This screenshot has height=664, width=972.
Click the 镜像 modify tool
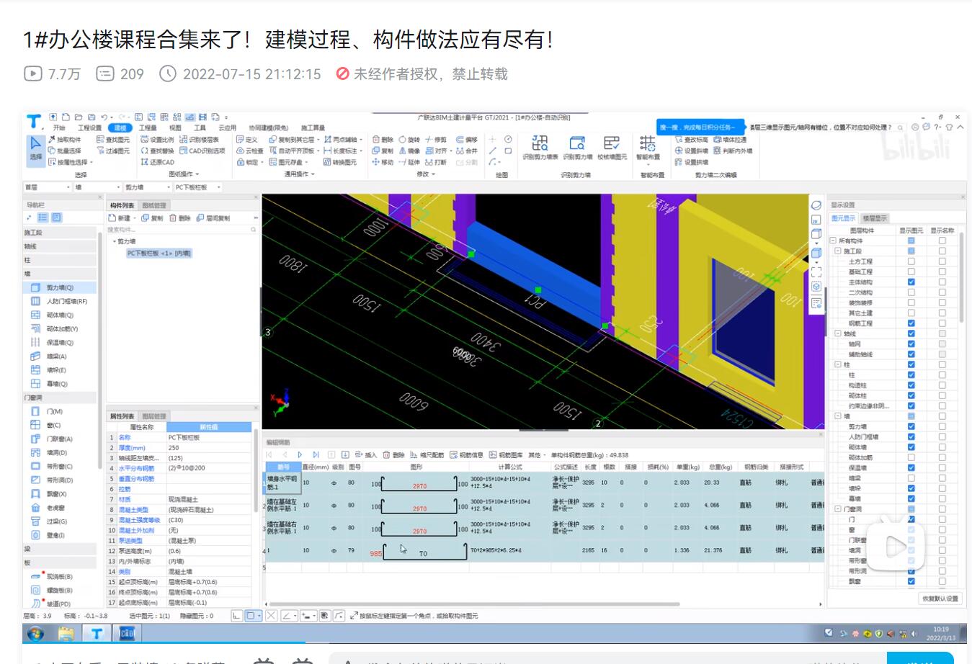409,151
